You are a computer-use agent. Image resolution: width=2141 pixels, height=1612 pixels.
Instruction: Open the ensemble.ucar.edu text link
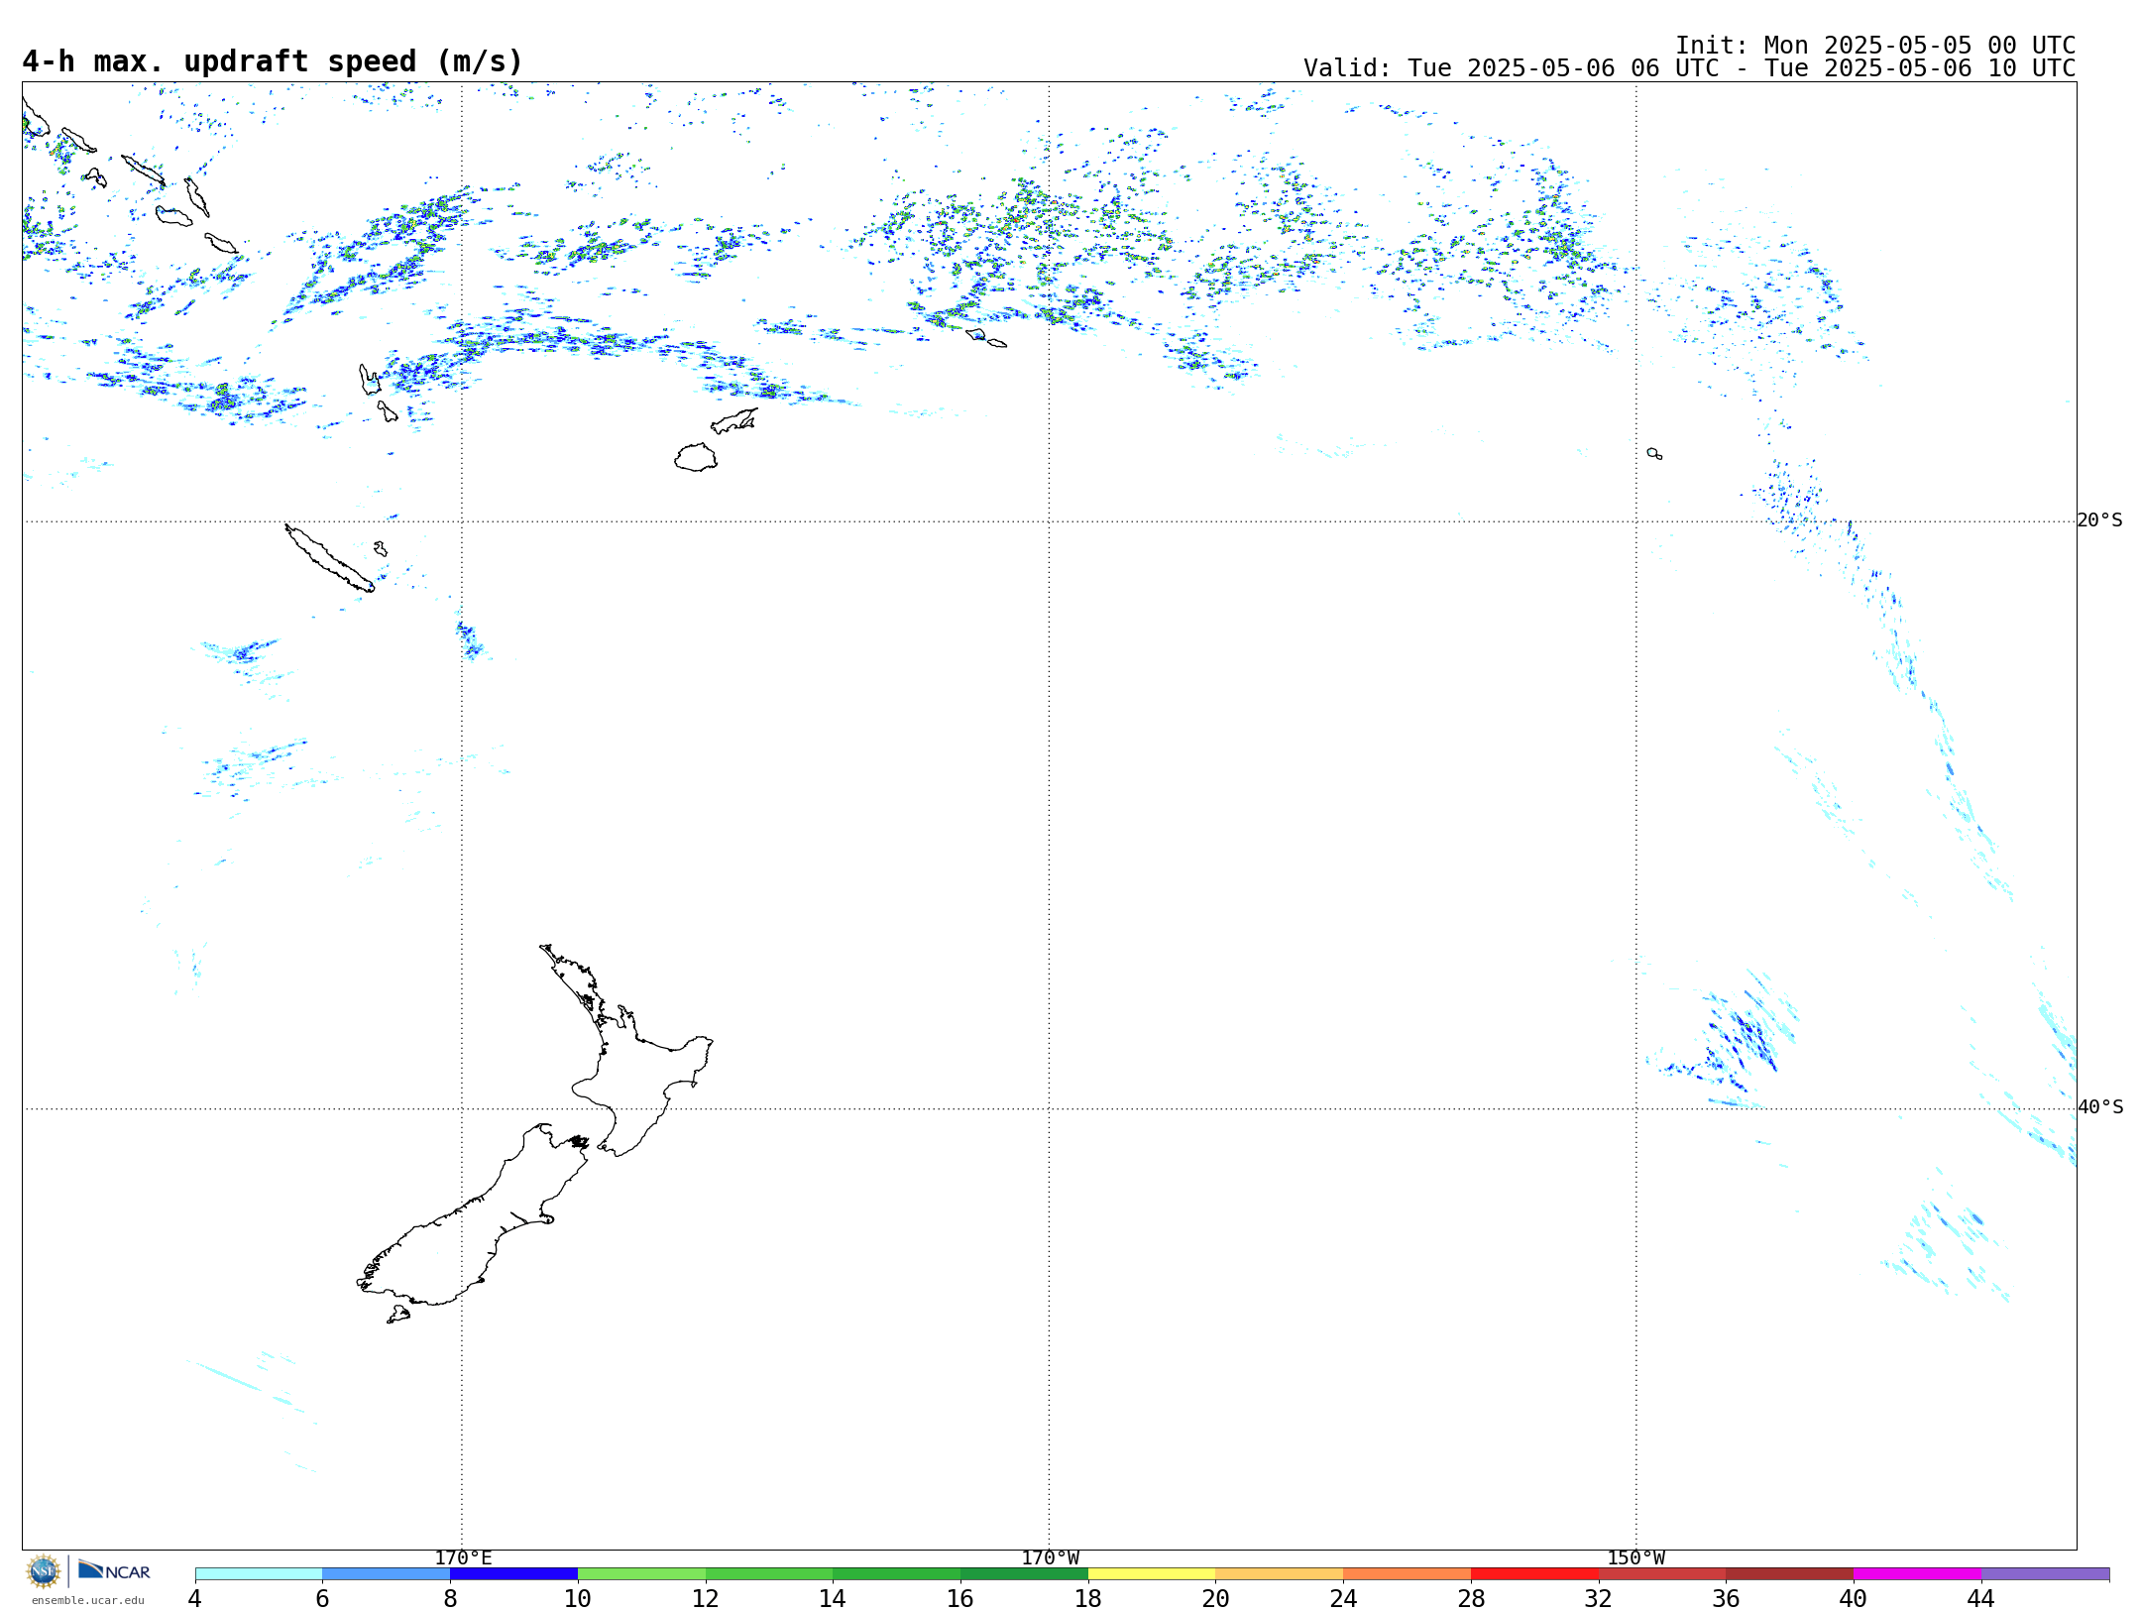coord(87,1600)
